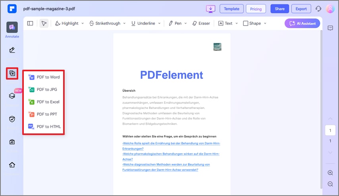Open link about pharmakologischen Behandlungen
The height and width of the screenshot is (196, 339).
coord(171,156)
